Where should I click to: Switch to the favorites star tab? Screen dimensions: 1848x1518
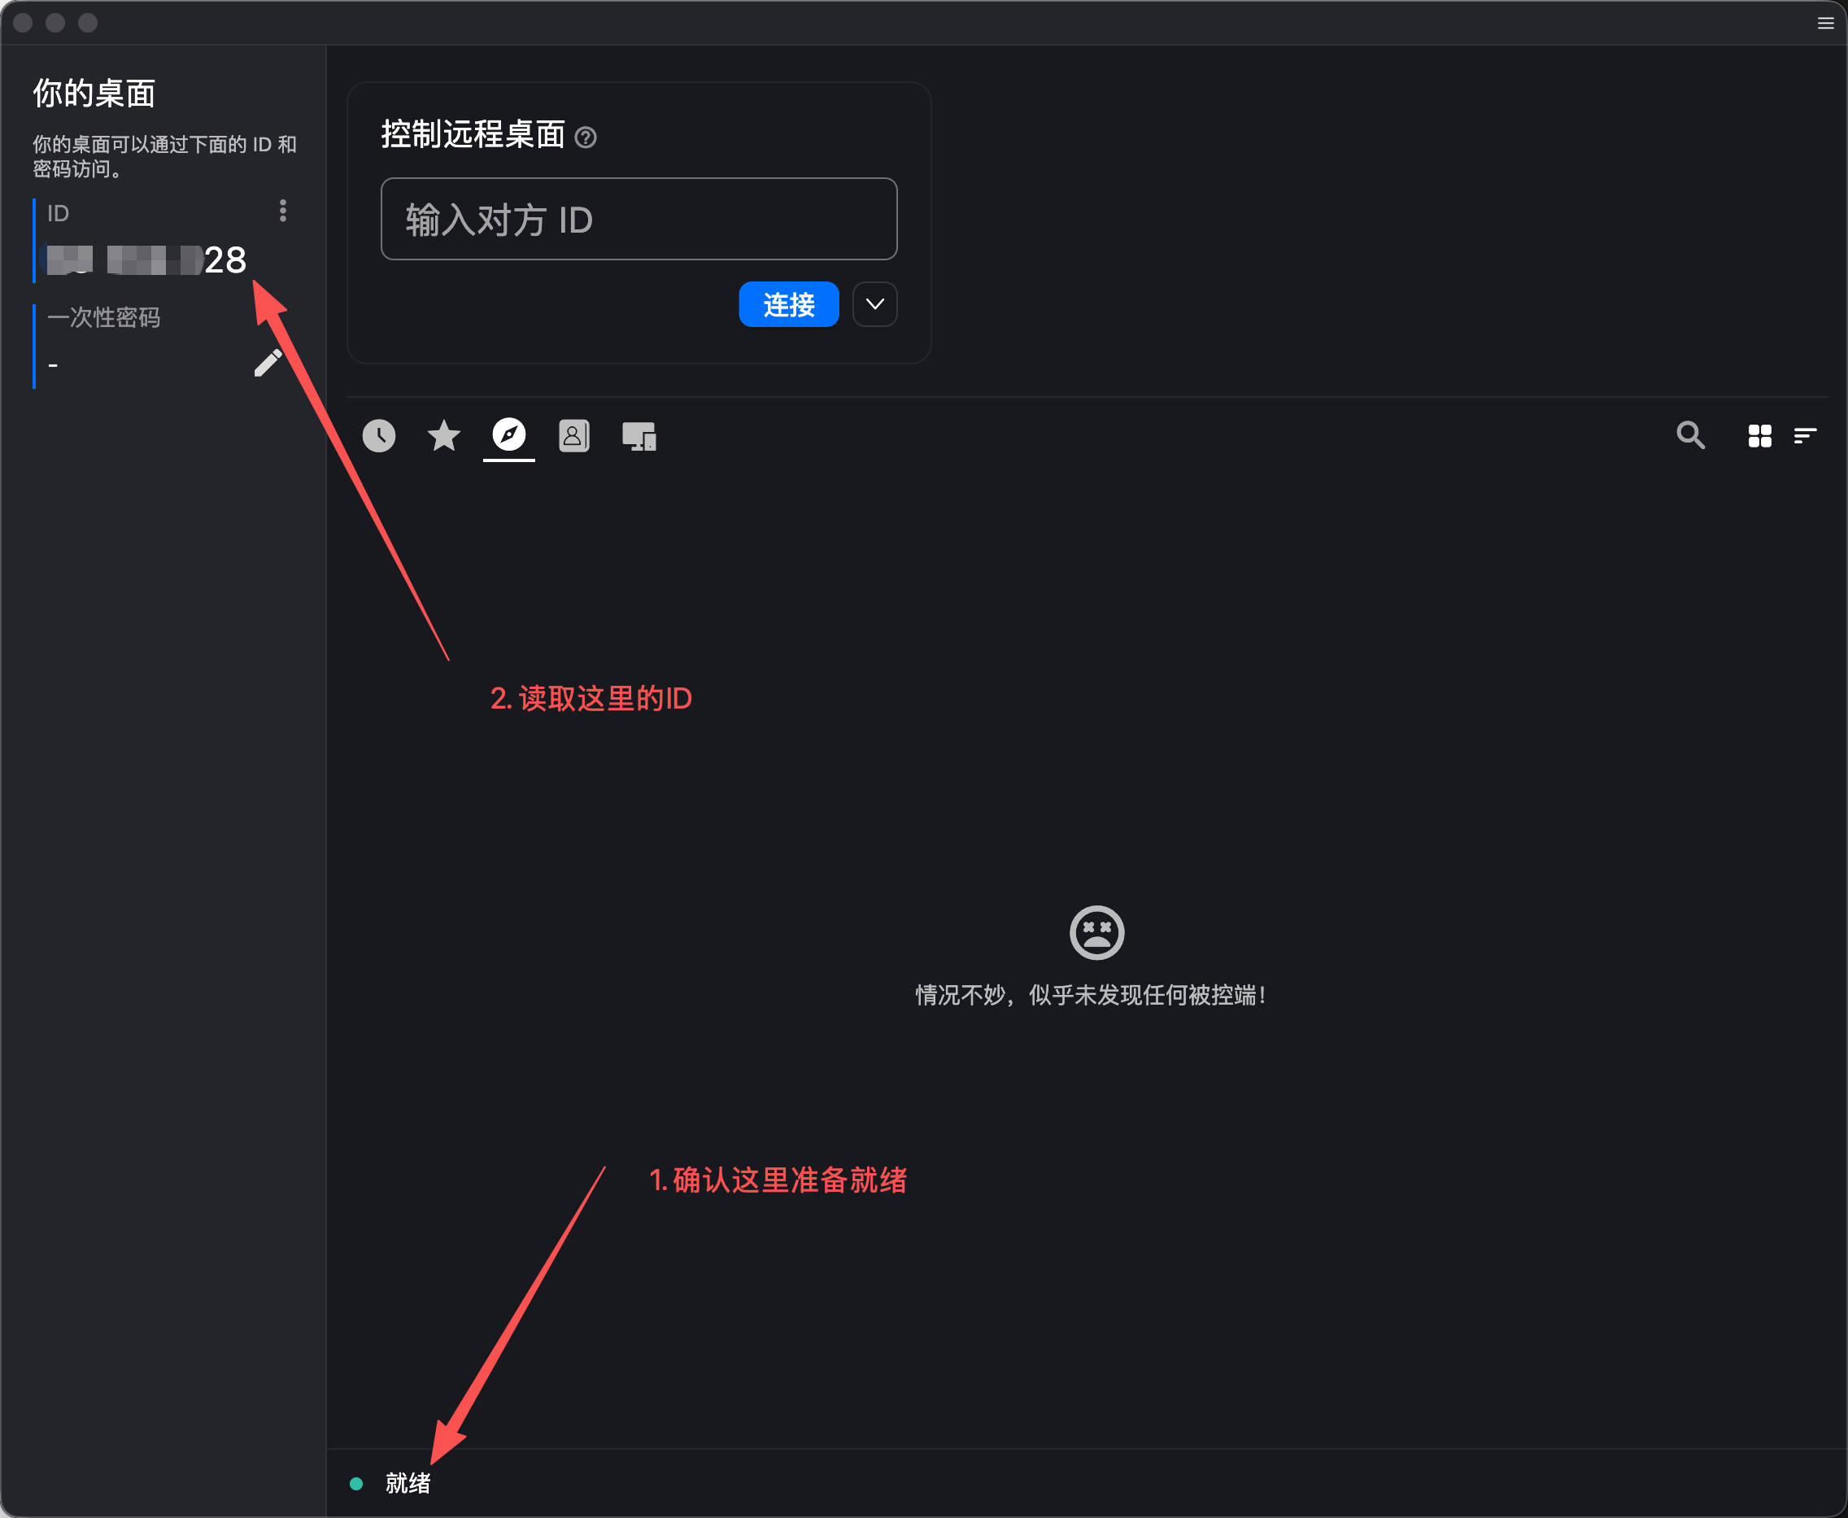pos(444,435)
